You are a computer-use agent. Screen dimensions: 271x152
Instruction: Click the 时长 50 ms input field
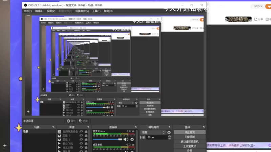click(x=157, y=137)
